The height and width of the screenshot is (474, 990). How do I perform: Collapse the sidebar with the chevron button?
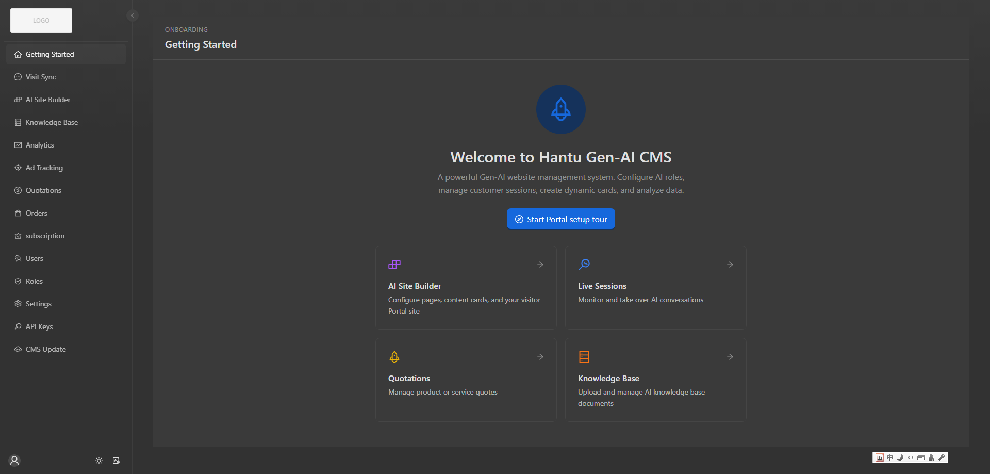(x=133, y=15)
